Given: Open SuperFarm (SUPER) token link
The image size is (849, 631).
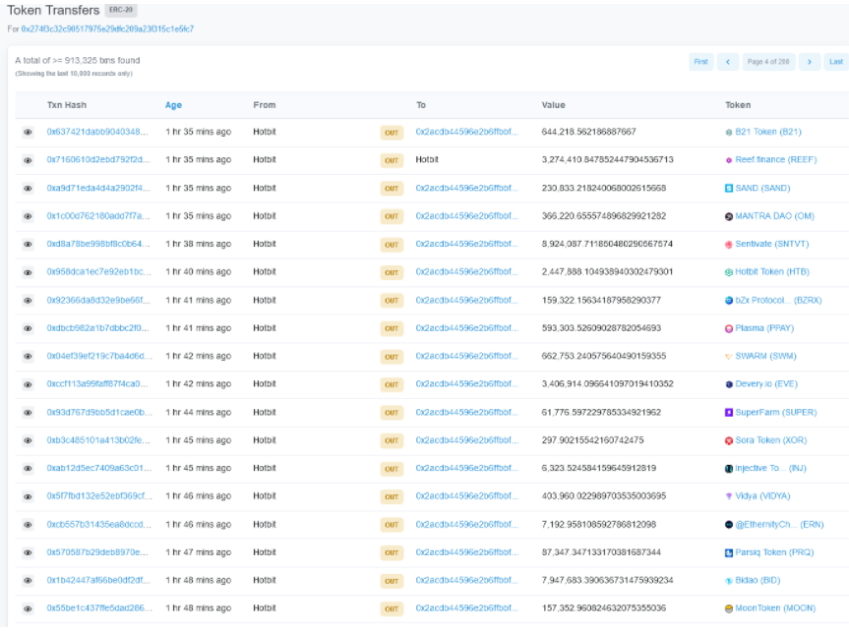Looking at the screenshot, I should coord(775,412).
